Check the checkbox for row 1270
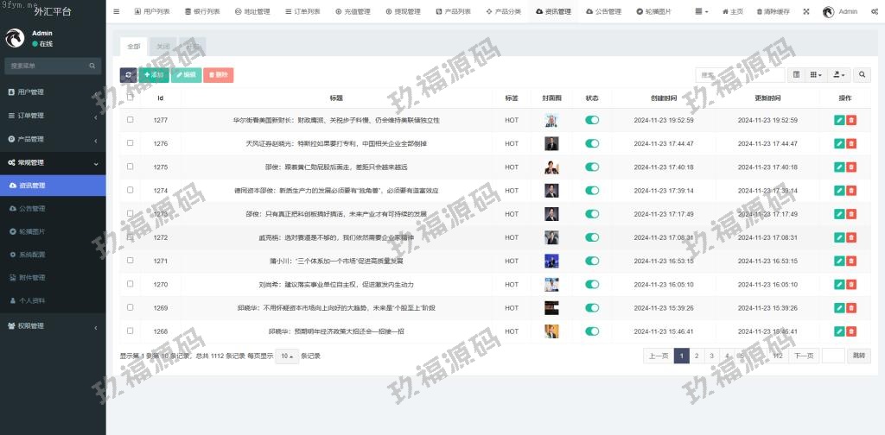 click(x=131, y=283)
